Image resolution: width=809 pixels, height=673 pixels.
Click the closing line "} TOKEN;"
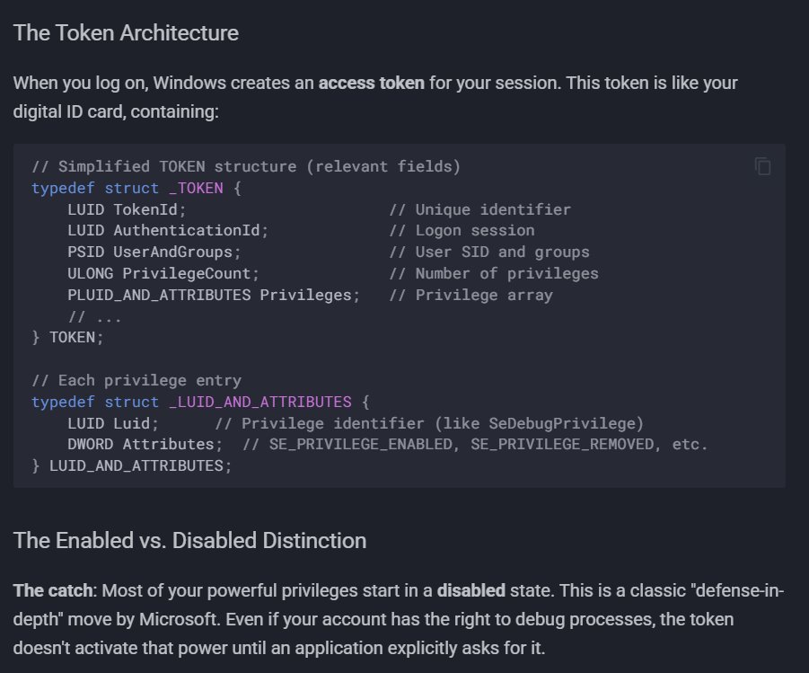[x=67, y=337]
